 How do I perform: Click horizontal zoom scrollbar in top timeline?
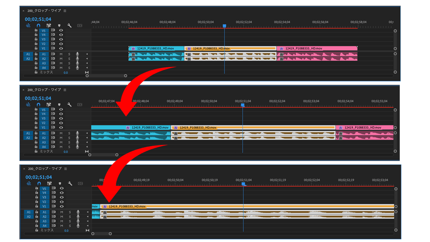106,76
